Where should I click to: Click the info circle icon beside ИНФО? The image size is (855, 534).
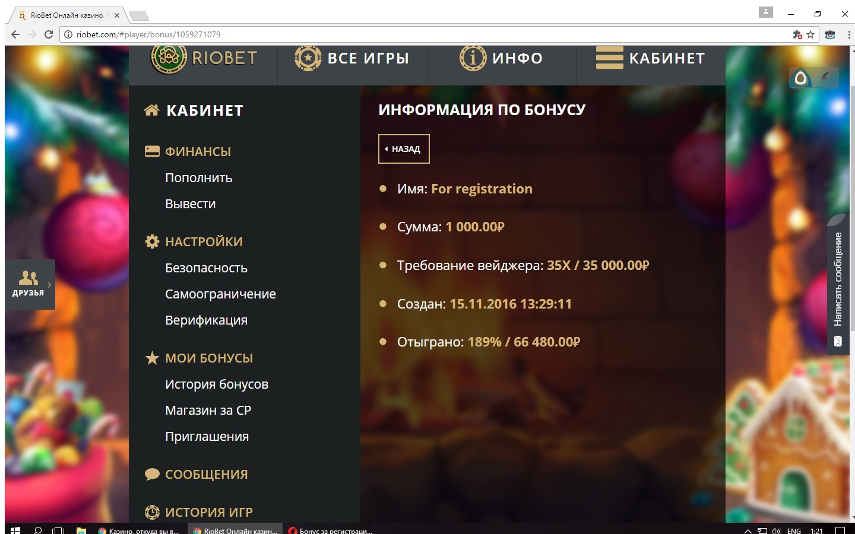473,58
